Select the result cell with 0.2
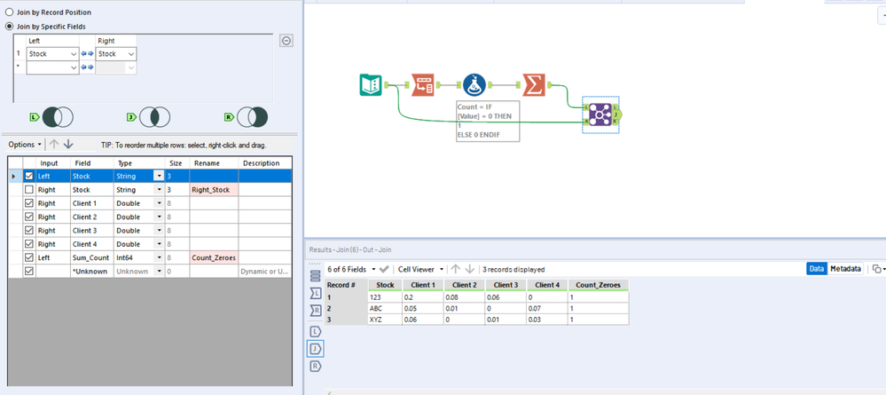Screen dimensions: 886x395 click(x=423, y=296)
